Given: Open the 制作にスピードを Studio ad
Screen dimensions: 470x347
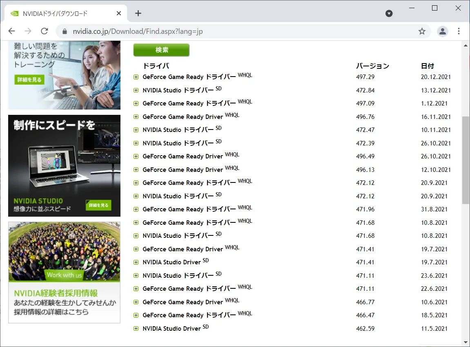Looking at the screenshot, I should click(x=64, y=166).
